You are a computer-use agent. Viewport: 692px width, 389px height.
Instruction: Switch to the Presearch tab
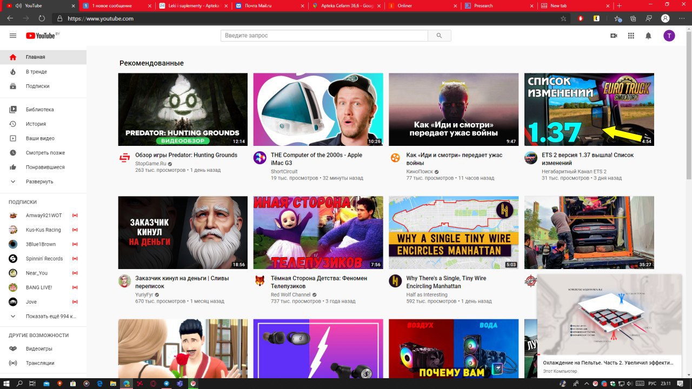pos(498,5)
